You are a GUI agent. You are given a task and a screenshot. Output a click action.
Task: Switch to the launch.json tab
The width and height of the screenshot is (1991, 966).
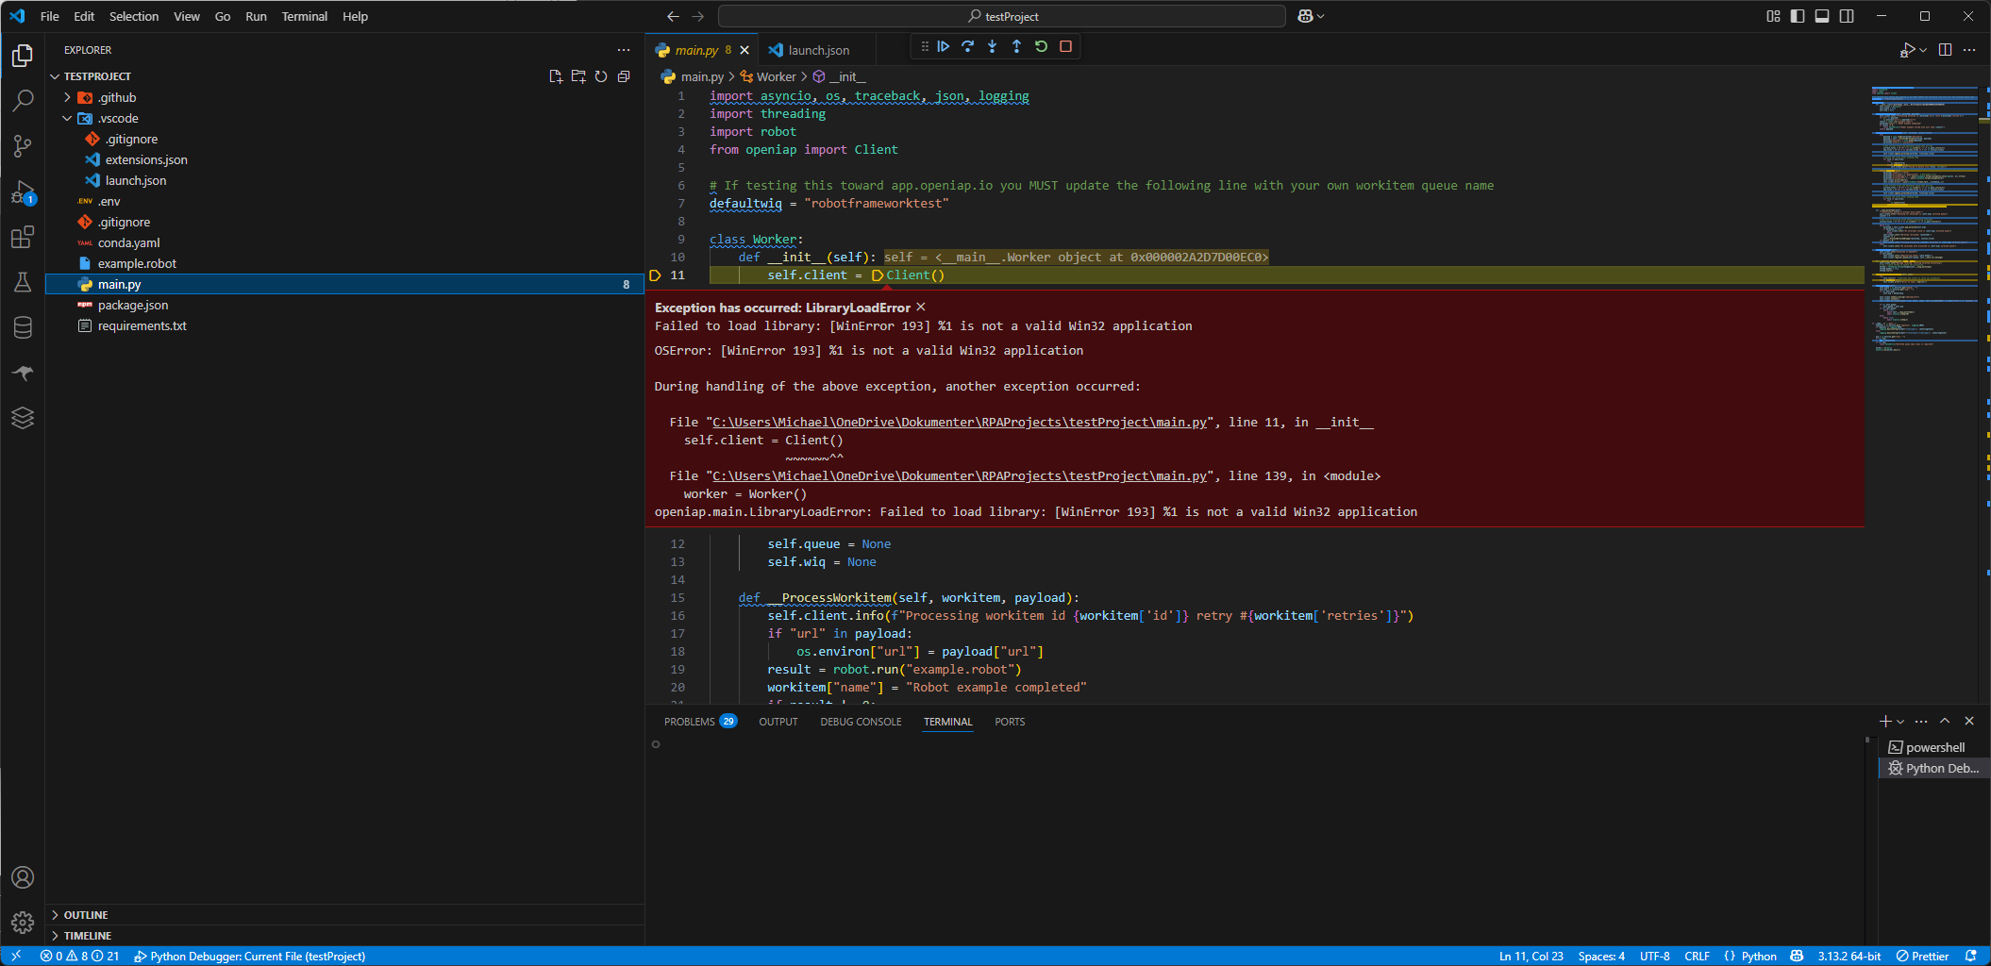click(817, 50)
